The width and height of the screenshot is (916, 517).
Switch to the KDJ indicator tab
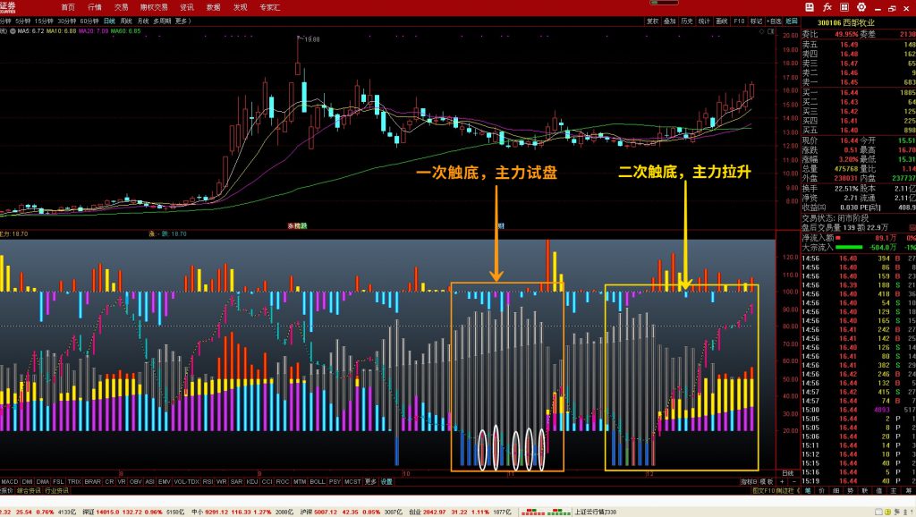point(251,481)
